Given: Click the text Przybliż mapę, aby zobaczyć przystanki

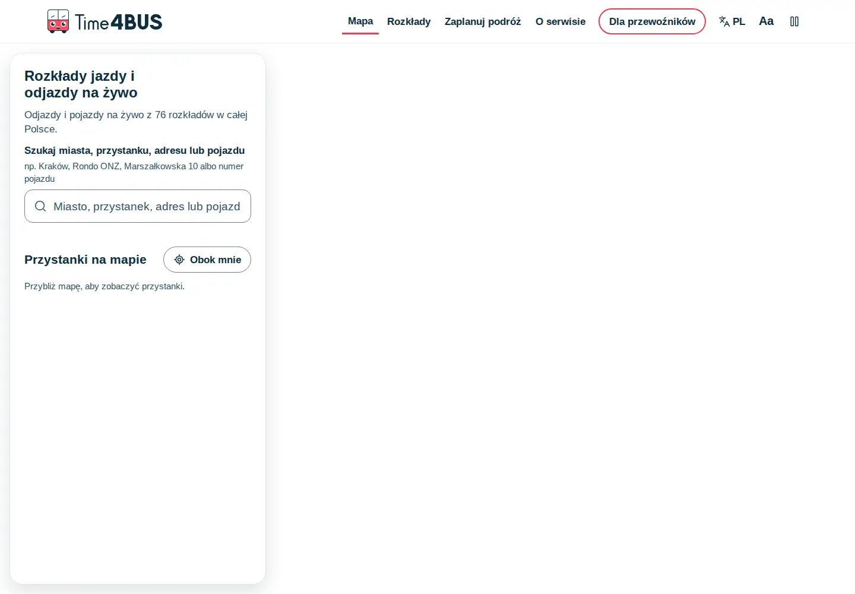Looking at the screenshot, I should pos(104,286).
